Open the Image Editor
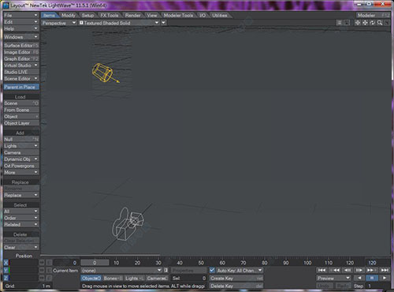The width and height of the screenshot is (394, 292). tap(21, 52)
